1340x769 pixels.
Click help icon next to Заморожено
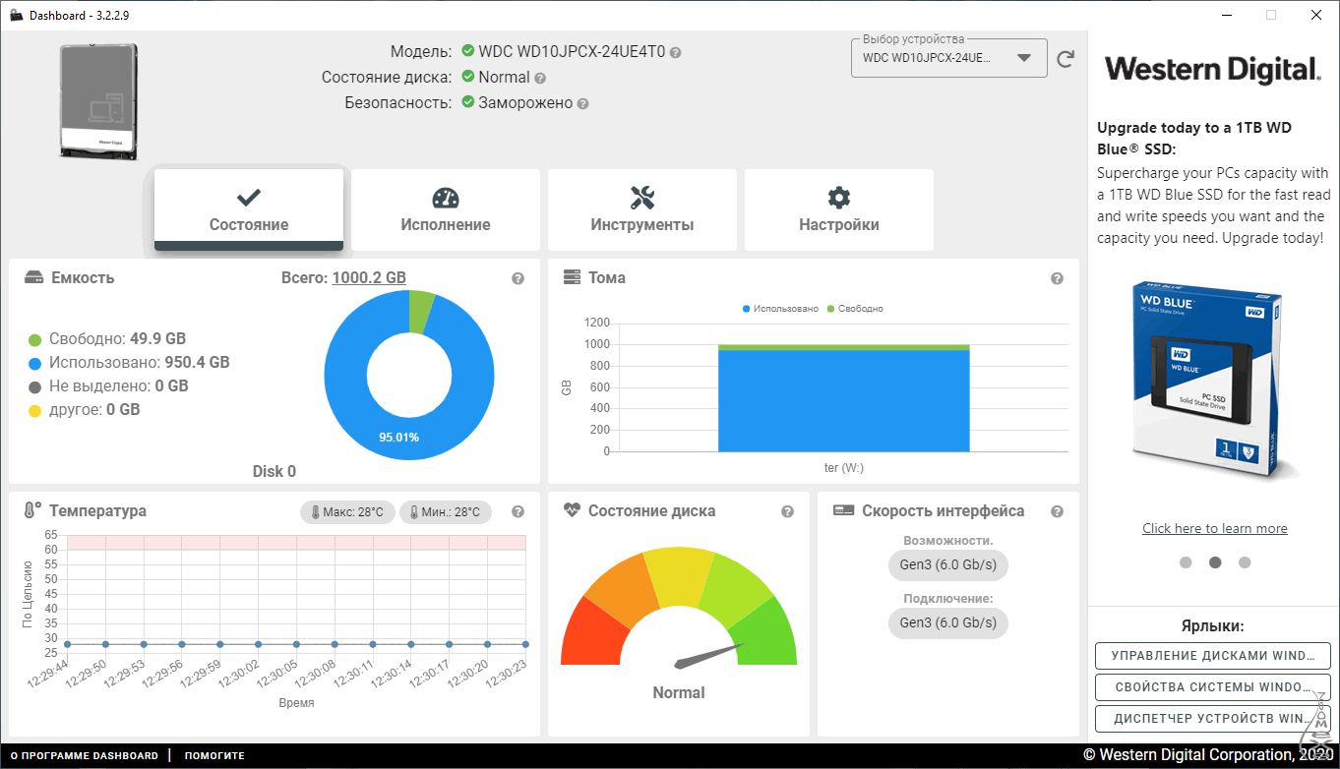(x=583, y=103)
